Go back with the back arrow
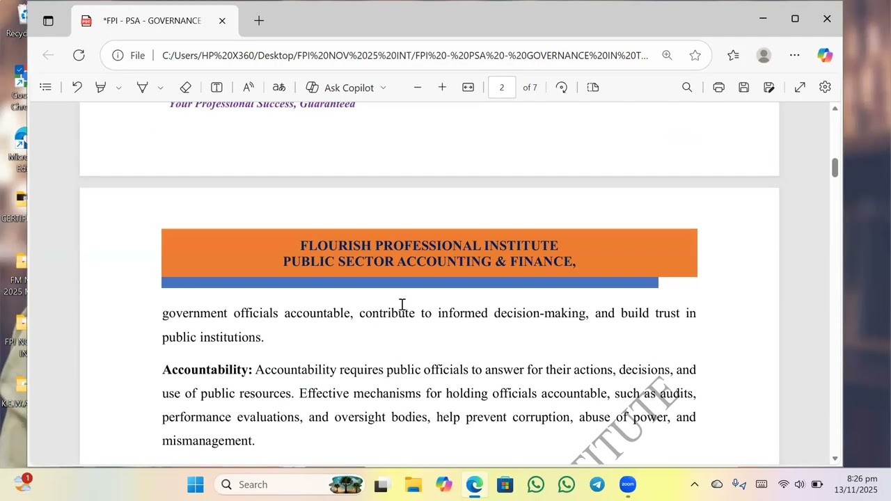The height and width of the screenshot is (501, 891). click(48, 55)
